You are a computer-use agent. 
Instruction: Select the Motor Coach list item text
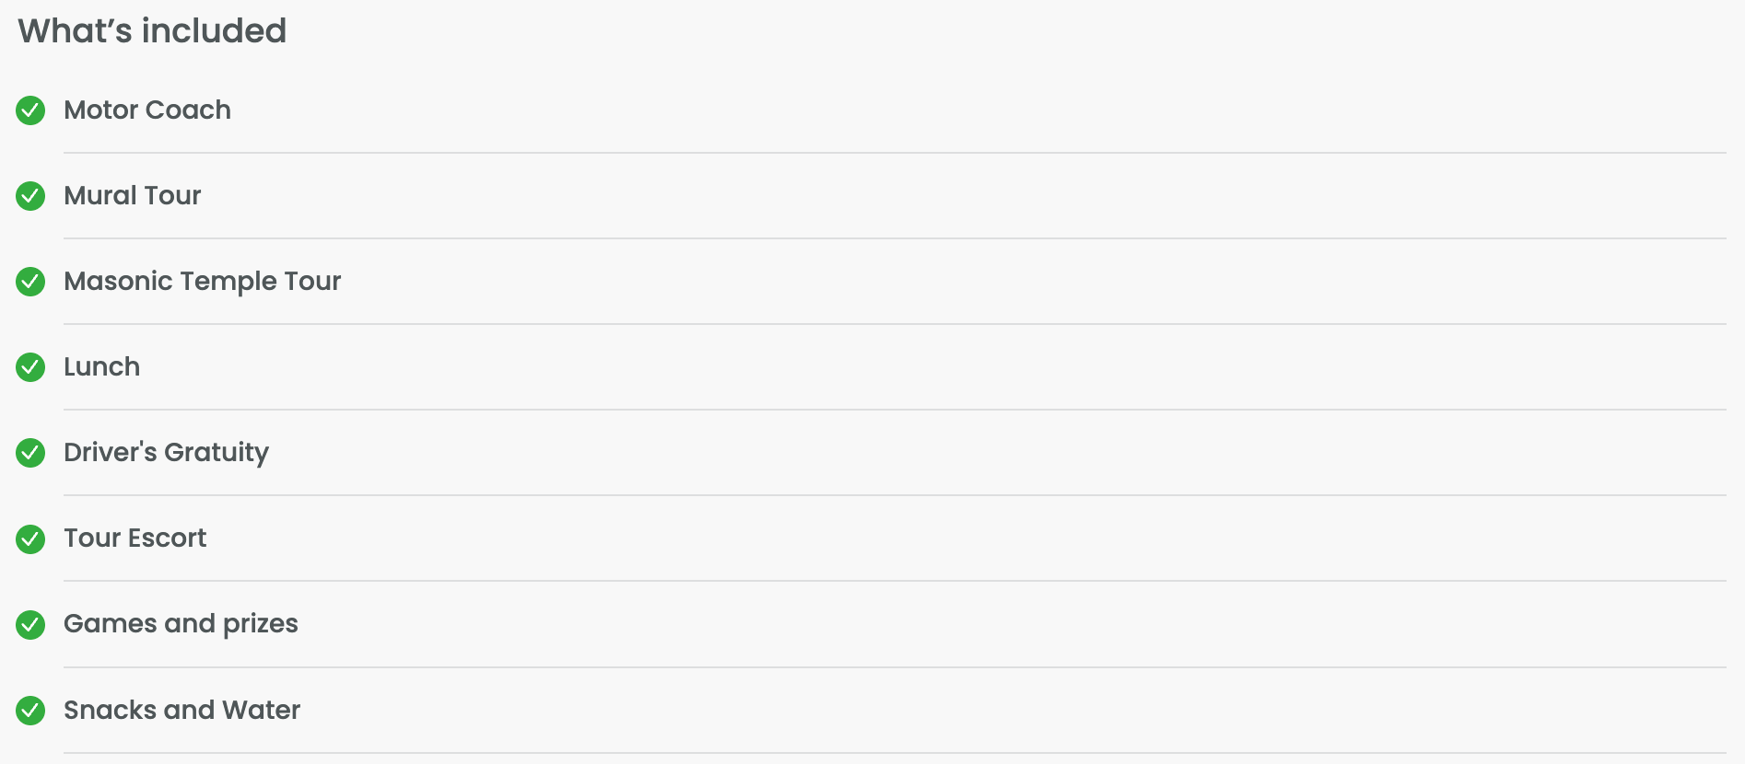tap(147, 110)
